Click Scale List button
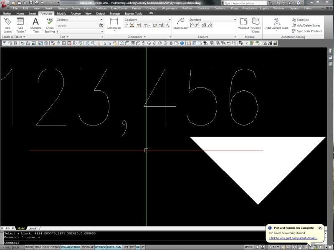Viewport: 334px width, 250px height. coord(300,20)
